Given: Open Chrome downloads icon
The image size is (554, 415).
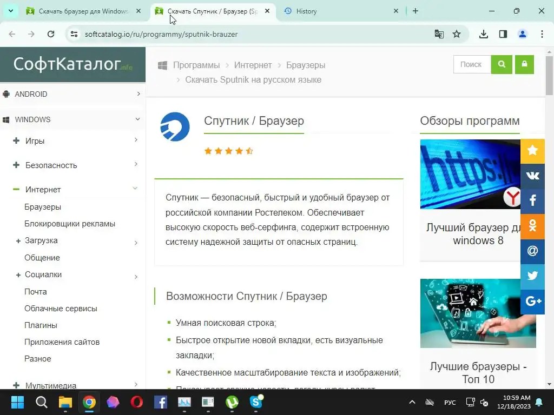Looking at the screenshot, I should (x=483, y=34).
